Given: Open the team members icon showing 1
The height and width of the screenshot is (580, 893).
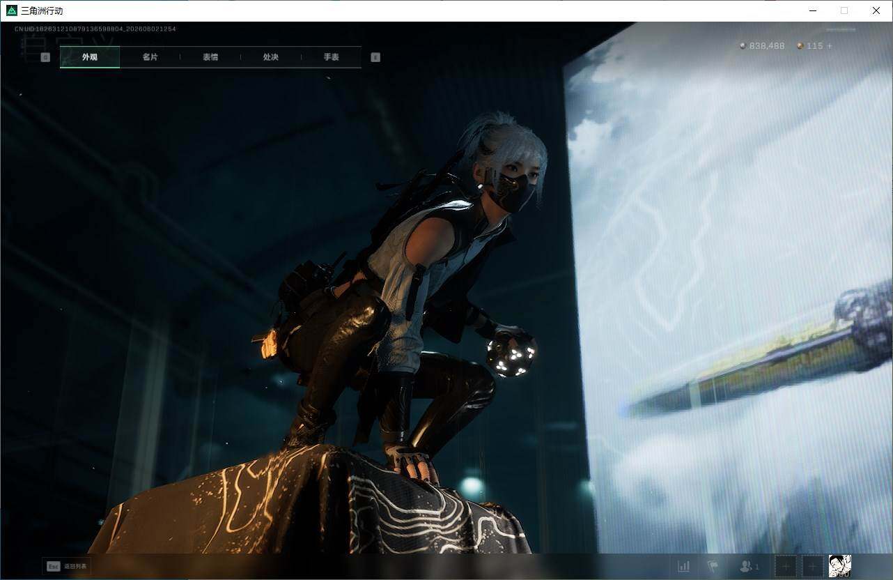Looking at the screenshot, I should point(749,566).
